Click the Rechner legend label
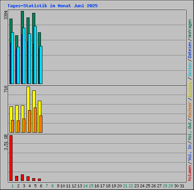Viewport: 194px width, 190px height. (x=189, y=109)
